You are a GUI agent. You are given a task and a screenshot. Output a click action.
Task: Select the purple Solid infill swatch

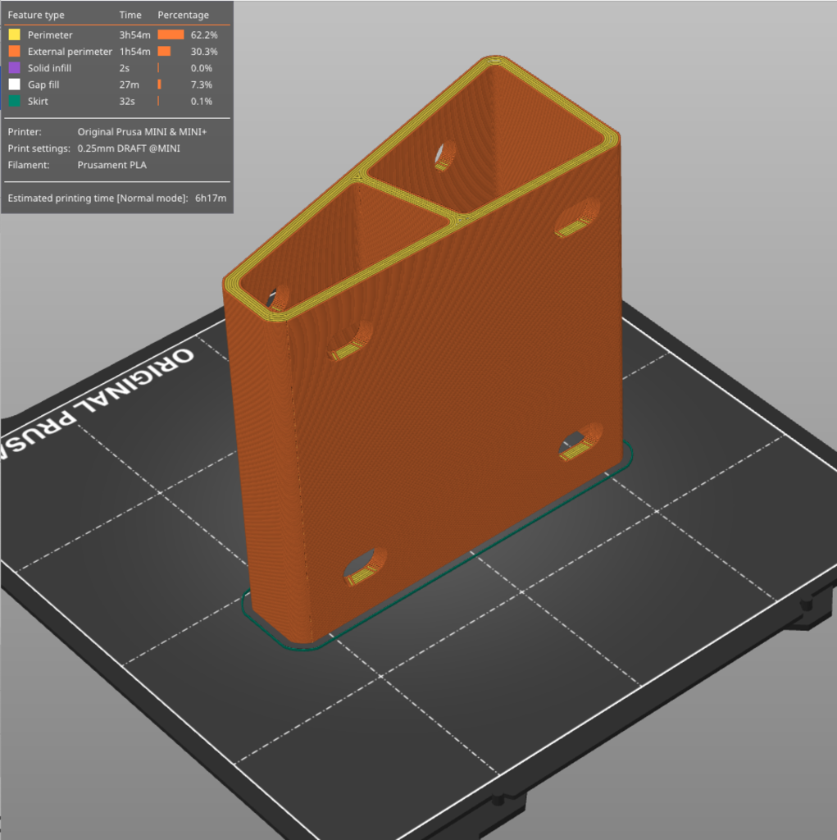pos(14,68)
